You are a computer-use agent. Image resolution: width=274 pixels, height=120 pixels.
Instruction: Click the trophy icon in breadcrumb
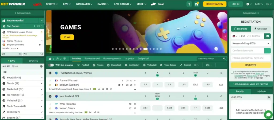coord(64,59)
